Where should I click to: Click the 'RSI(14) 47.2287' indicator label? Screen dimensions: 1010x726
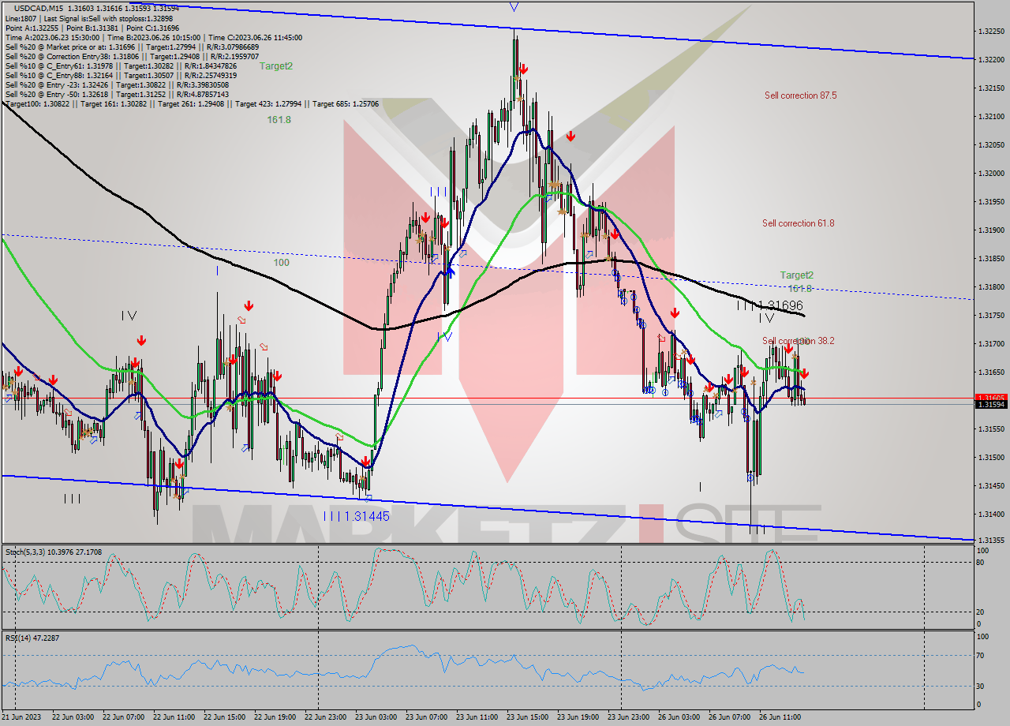pyautogui.click(x=32, y=637)
